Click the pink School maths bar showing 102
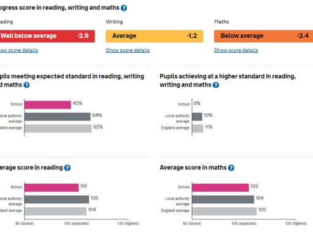The width and height of the screenshot is (313, 234). [220, 187]
